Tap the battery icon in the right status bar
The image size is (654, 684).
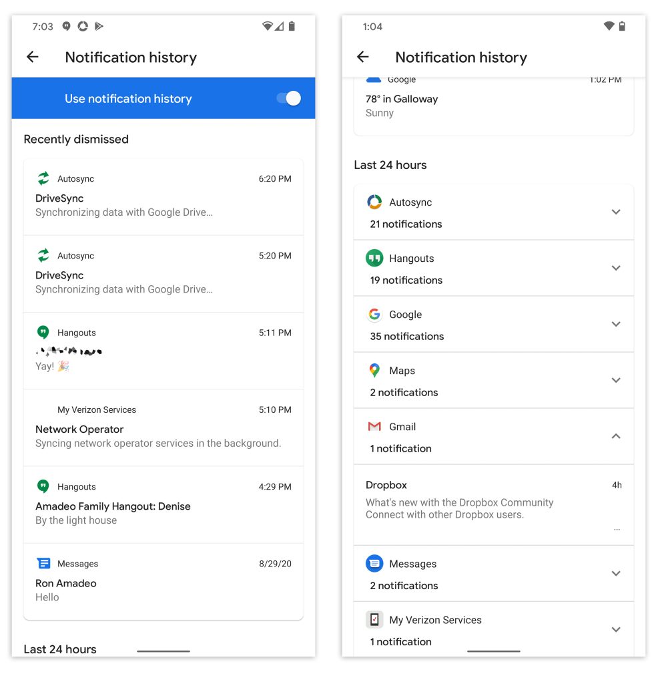[x=622, y=26]
